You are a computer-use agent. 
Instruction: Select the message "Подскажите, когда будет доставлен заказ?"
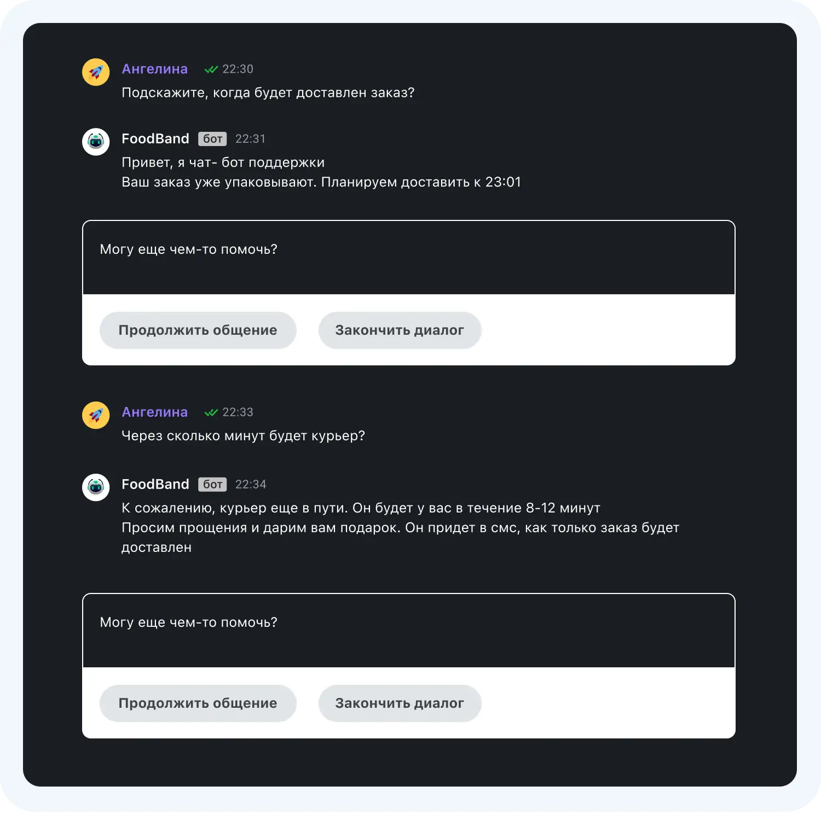click(268, 93)
